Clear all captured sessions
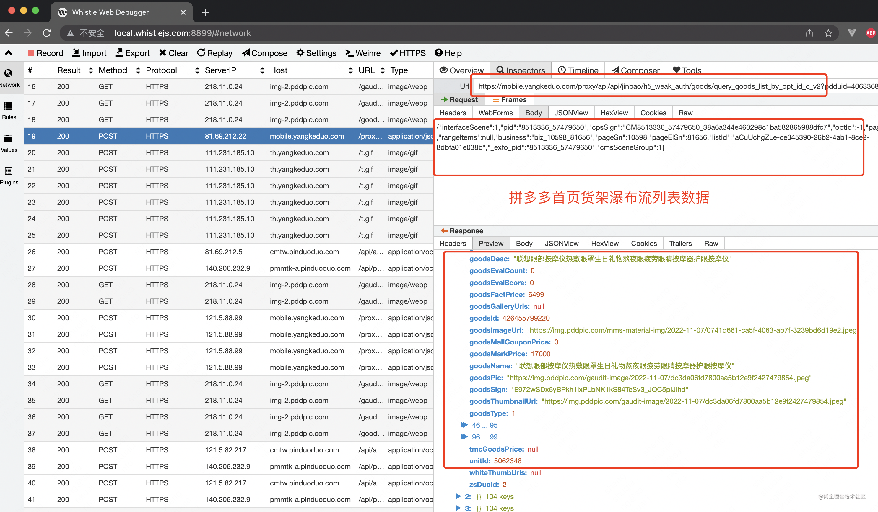This screenshot has width=878, height=512. [173, 53]
